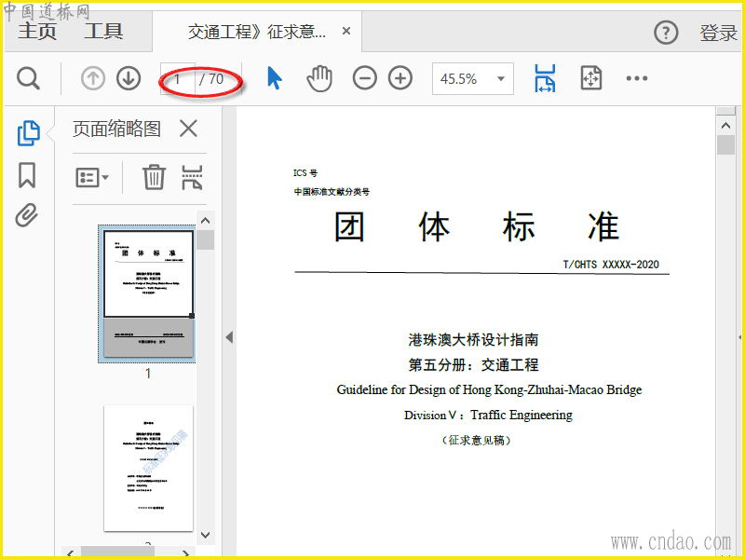This screenshot has width=745, height=559.
Task: Click the T/CHTS XXXXX-2020 text
Action: coord(611,265)
